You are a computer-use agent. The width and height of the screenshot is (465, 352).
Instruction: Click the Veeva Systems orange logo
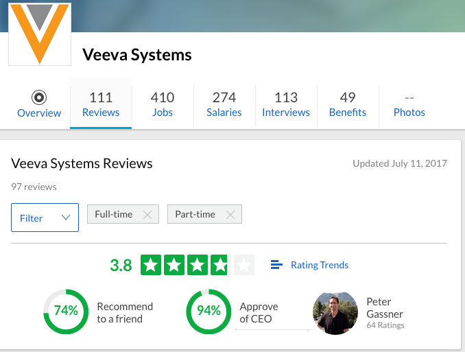point(39,32)
